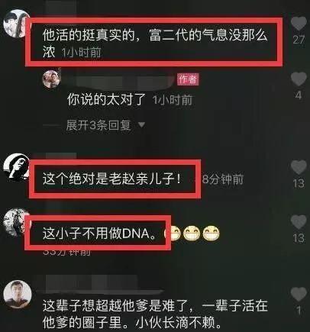Like the 不用做DNA comment heart
Screen dimensions: 310x332
(x=299, y=222)
